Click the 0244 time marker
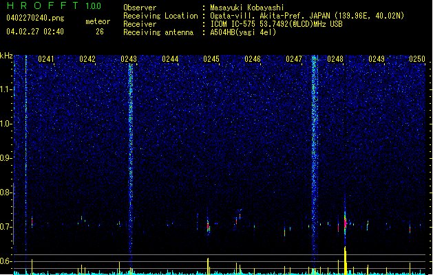This screenshot has height=275, width=433. [170, 59]
